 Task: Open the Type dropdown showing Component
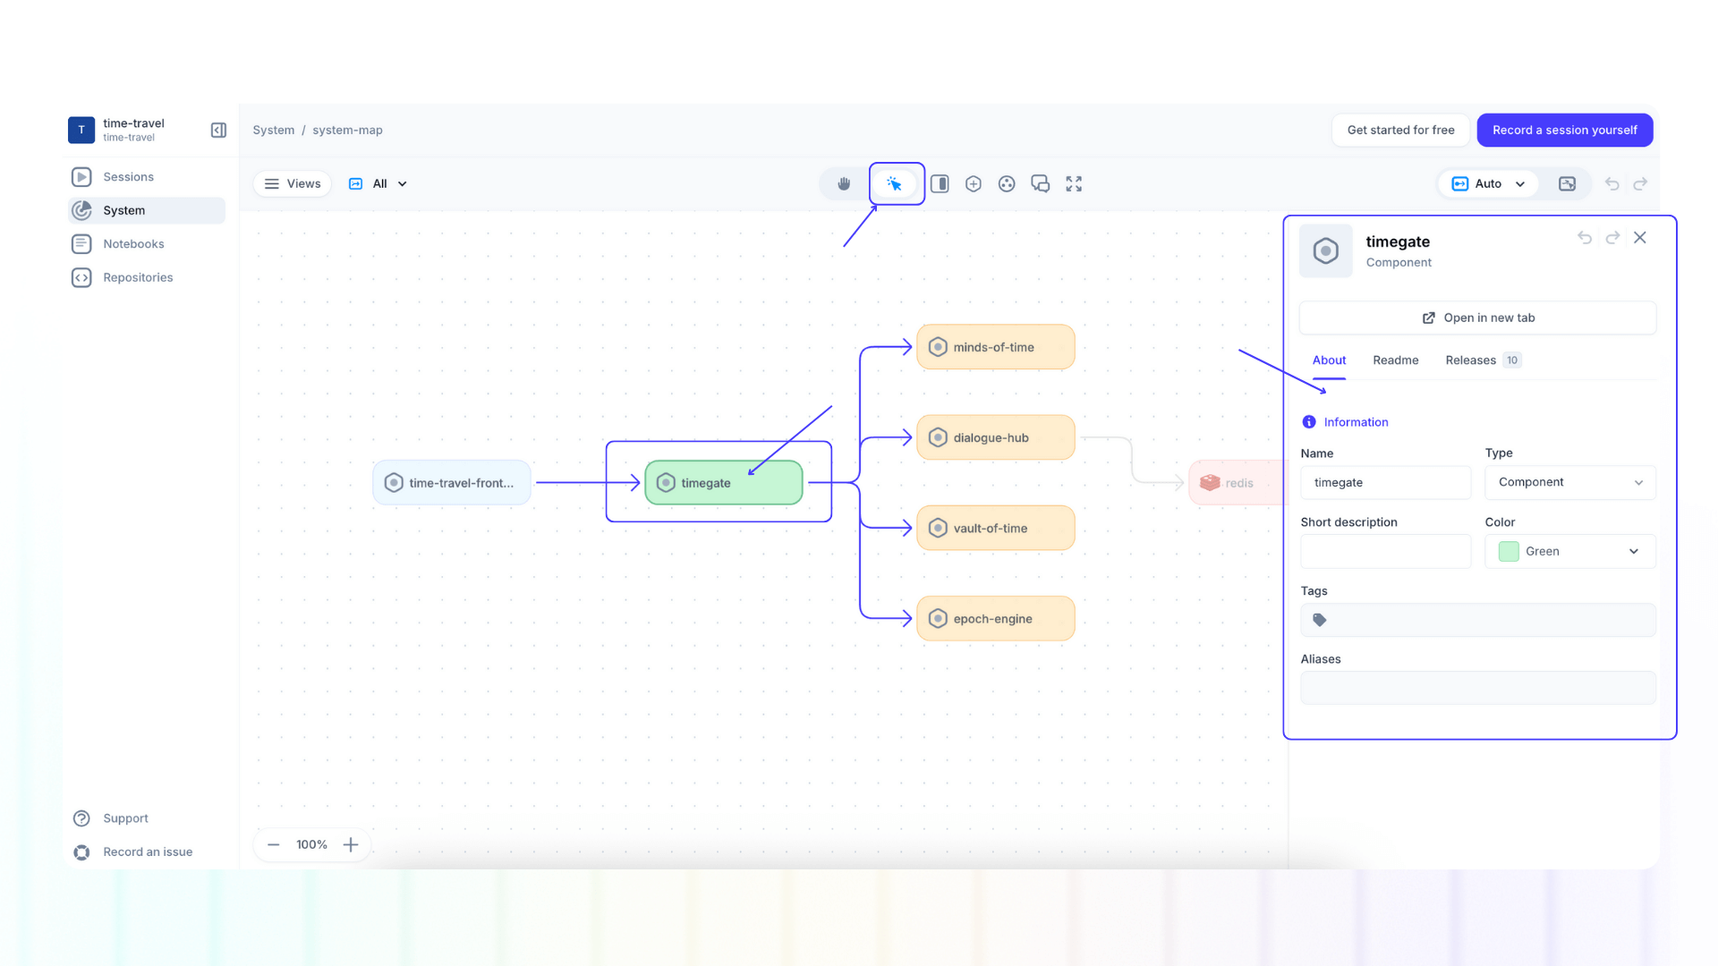(1569, 482)
